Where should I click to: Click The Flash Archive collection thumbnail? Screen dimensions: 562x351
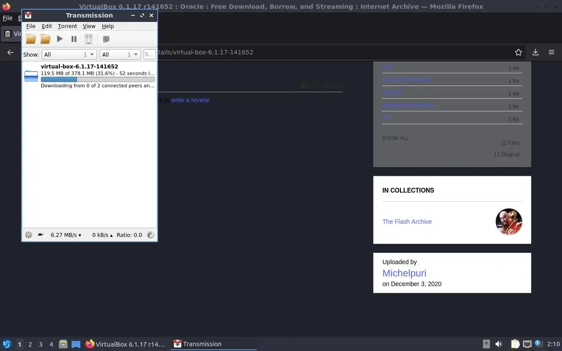pyautogui.click(x=509, y=222)
